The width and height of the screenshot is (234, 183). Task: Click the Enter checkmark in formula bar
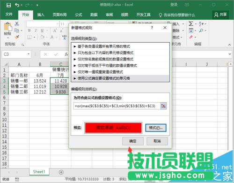tap(56, 54)
